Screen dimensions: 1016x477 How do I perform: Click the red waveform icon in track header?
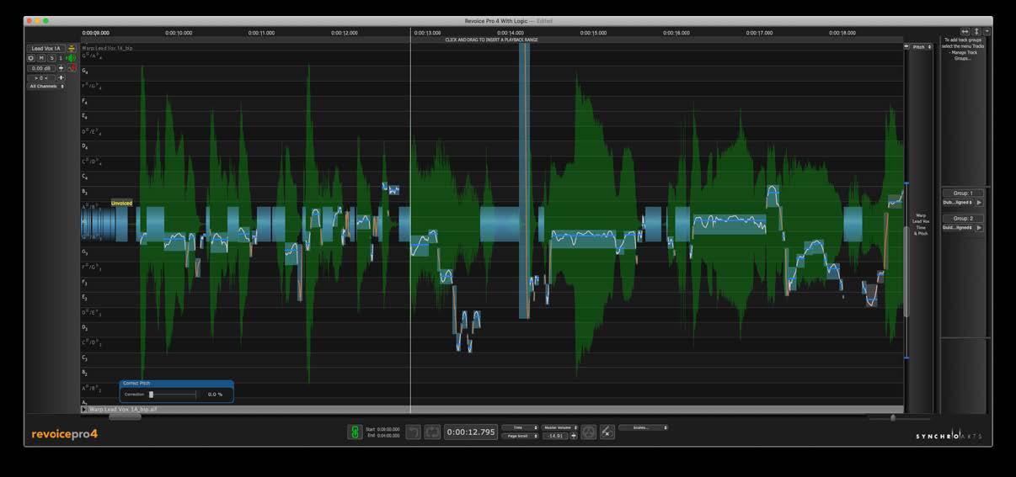[x=72, y=67]
